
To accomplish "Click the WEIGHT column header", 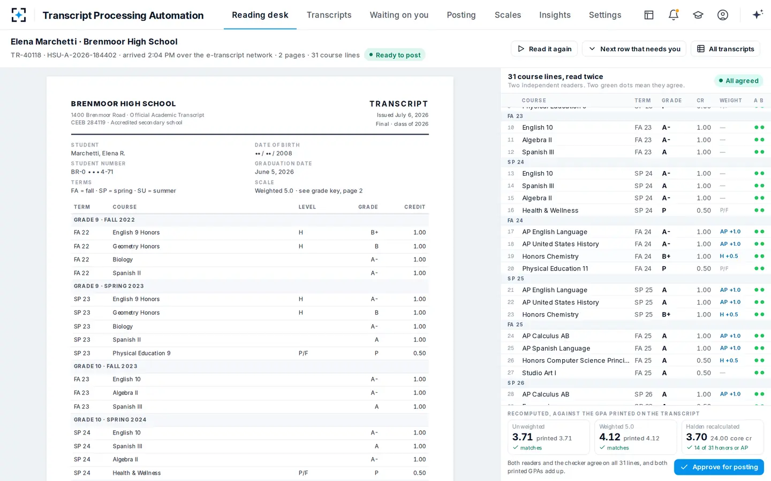I will (x=731, y=100).
